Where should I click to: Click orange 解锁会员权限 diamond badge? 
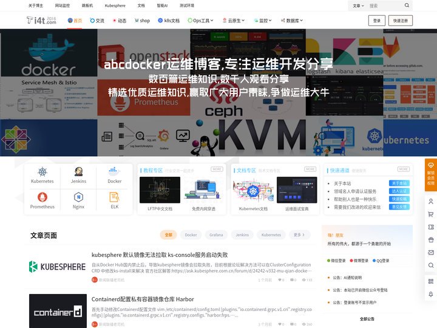point(431,174)
